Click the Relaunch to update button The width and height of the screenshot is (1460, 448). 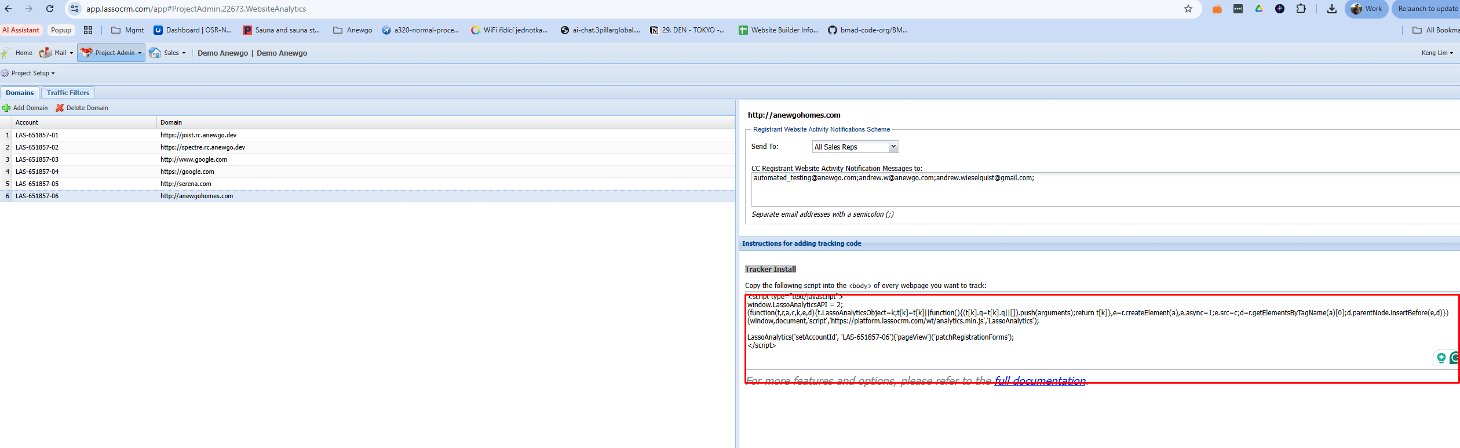(x=1426, y=9)
